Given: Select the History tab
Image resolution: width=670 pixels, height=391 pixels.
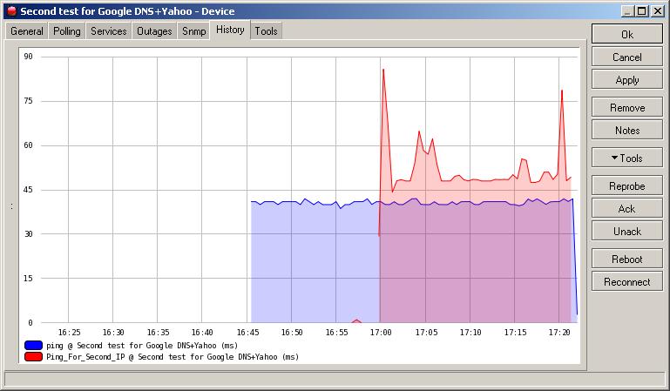Looking at the screenshot, I should click(x=230, y=30).
